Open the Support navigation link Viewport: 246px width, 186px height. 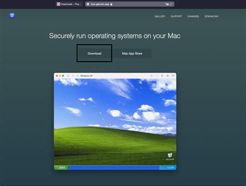tap(176, 16)
